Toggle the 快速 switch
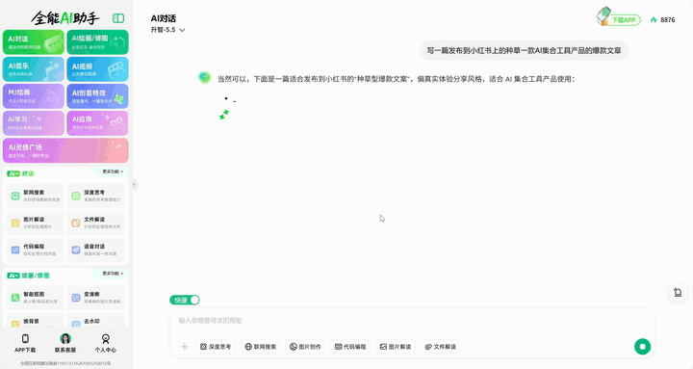The height and width of the screenshot is (369, 693). click(x=185, y=300)
